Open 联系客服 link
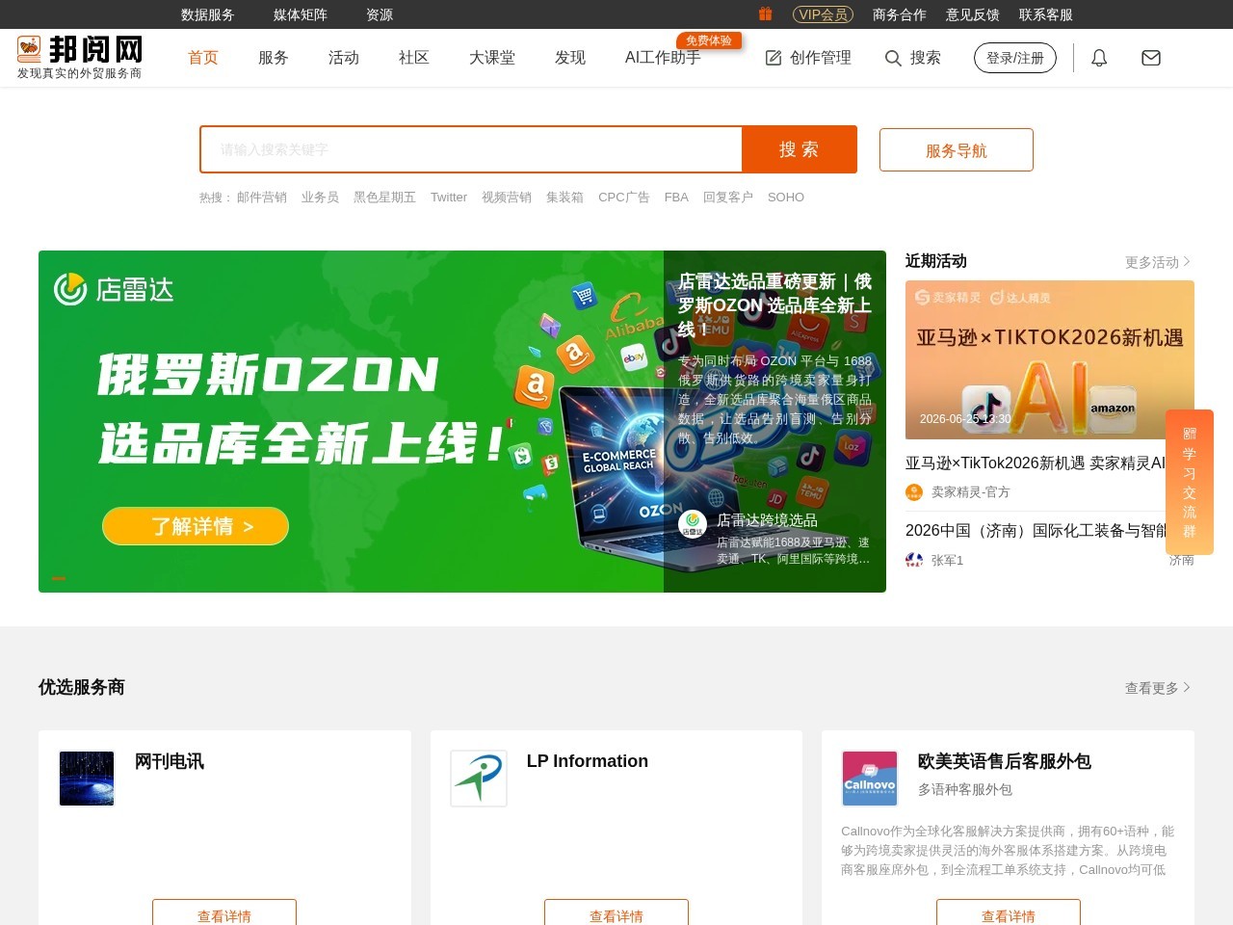The width and height of the screenshot is (1233, 925). click(1046, 14)
